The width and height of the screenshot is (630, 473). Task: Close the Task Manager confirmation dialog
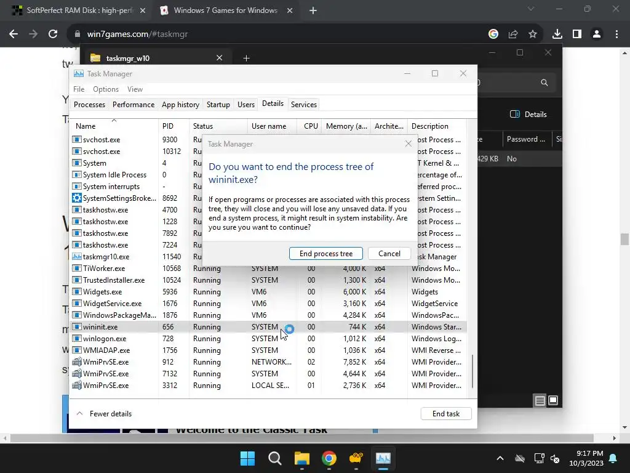[x=409, y=144]
